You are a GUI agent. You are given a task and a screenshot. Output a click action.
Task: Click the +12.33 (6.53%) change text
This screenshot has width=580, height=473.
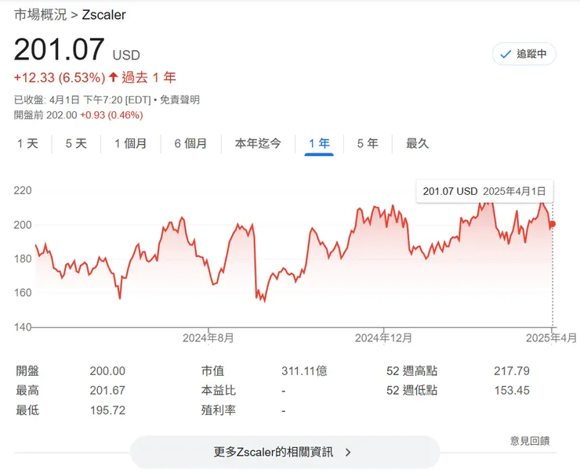click(x=60, y=78)
